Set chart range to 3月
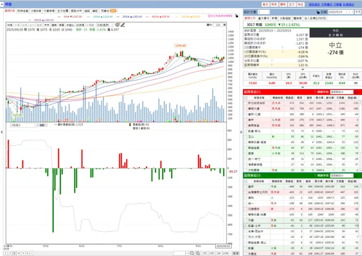 tap(204, 253)
